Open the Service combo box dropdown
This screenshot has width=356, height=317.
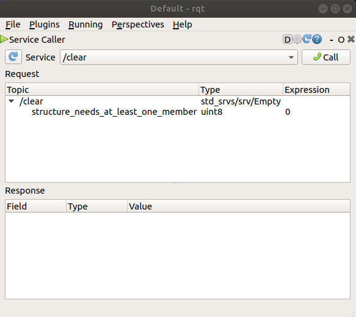[x=179, y=57]
